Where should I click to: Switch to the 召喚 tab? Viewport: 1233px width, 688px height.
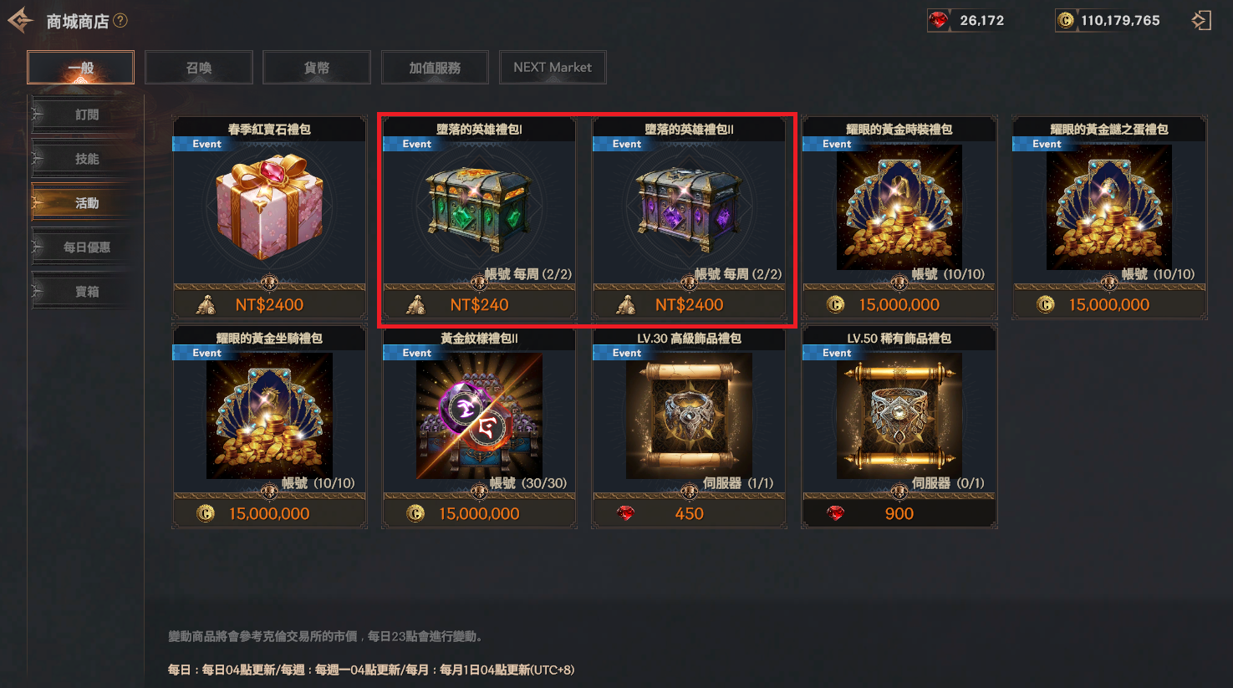(x=199, y=68)
